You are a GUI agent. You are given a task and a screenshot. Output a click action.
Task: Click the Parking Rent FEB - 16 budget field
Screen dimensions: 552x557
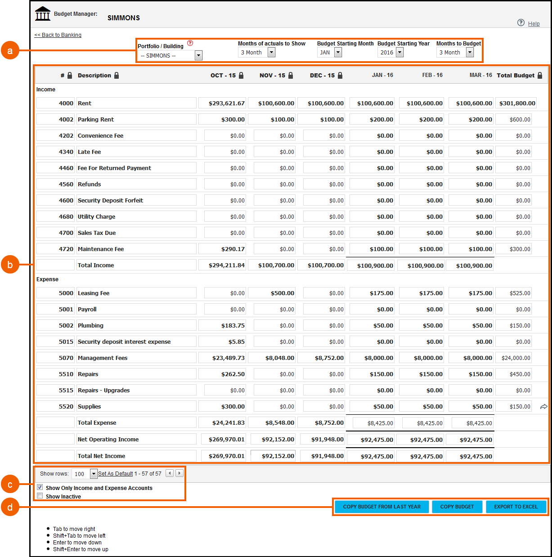(x=422, y=120)
